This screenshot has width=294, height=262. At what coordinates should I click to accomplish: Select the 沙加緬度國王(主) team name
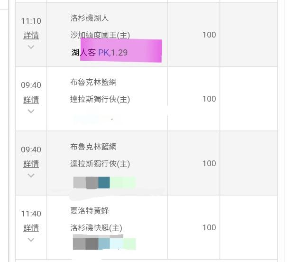click(x=100, y=35)
